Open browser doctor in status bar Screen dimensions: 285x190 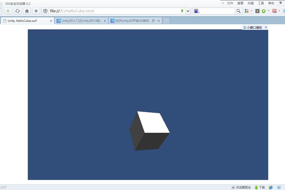click(241, 187)
